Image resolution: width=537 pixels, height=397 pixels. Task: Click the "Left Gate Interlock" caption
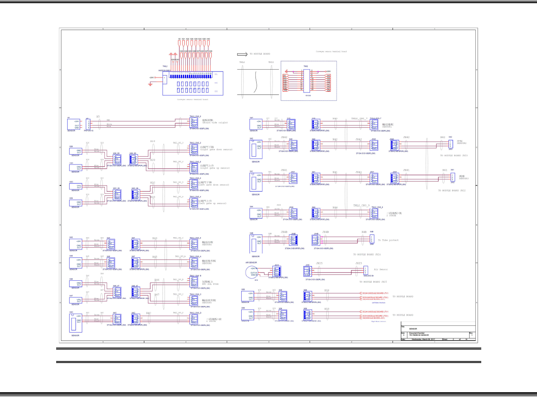click(378, 302)
